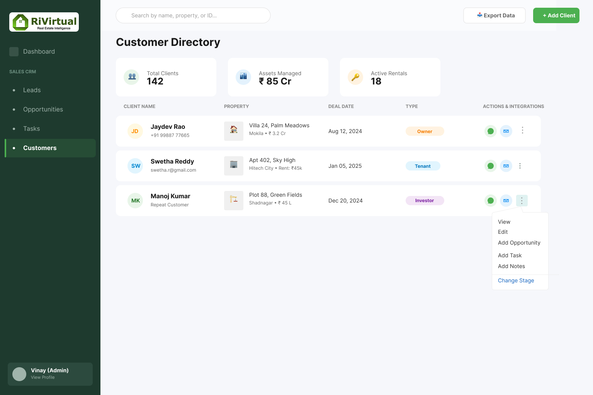The height and width of the screenshot is (395, 593).
Task: Open more options for Jaydev Rao
Action: coord(522,130)
